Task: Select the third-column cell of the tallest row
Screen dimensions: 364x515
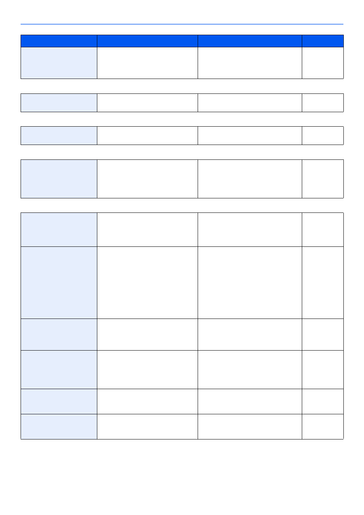Action: click(x=250, y=283)
